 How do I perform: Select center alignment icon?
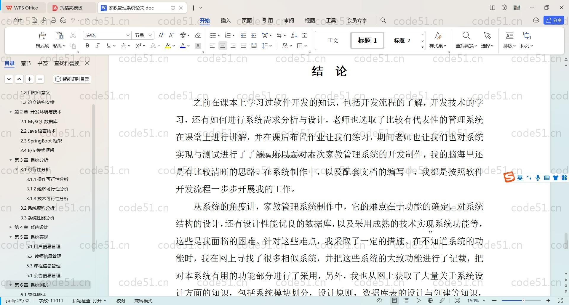coord(223,46)
